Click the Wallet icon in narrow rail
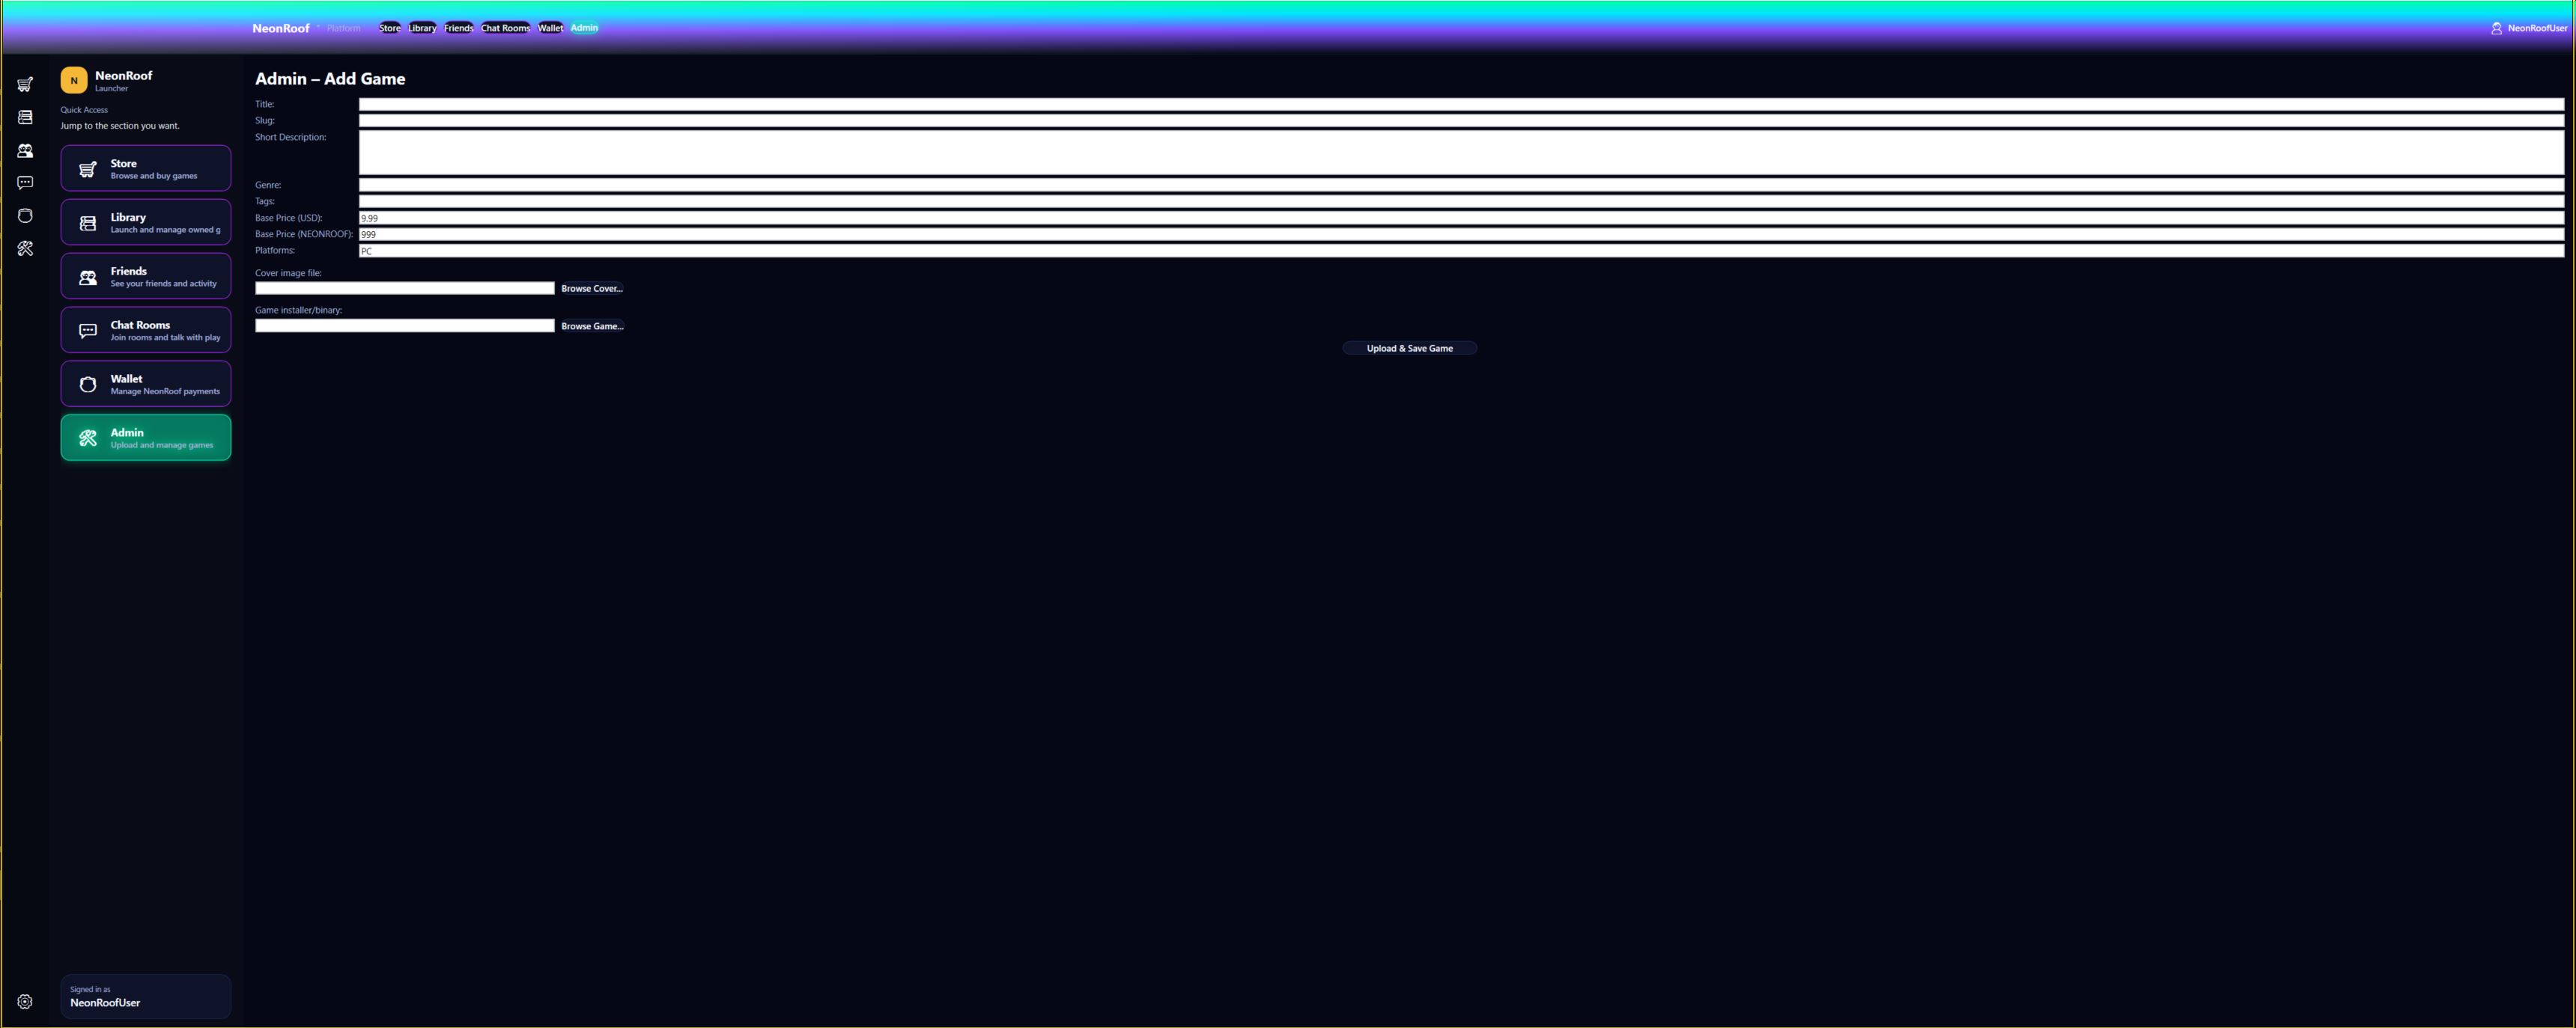 (x=25, y=215)
